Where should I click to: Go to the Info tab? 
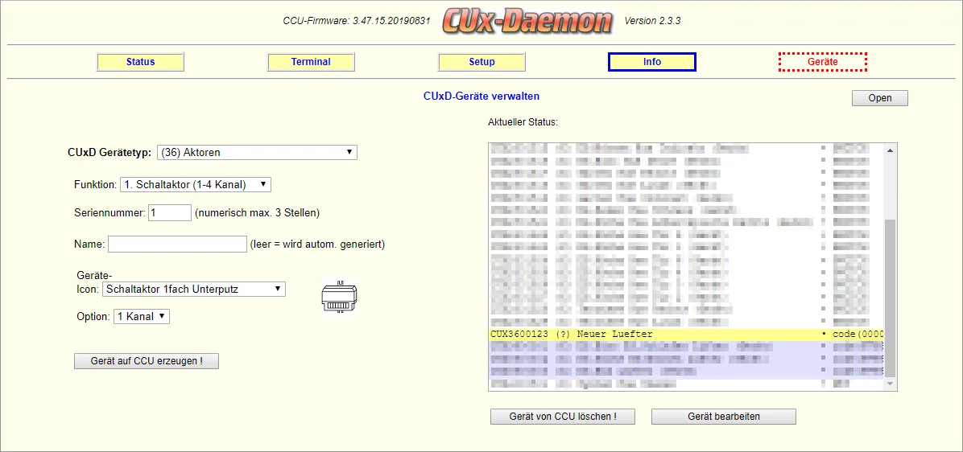pyautogui.click(x=651, y=62)
